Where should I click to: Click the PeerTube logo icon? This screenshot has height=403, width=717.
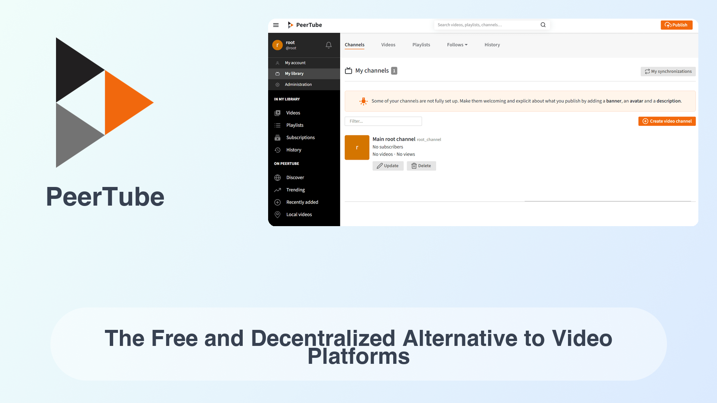290,25
